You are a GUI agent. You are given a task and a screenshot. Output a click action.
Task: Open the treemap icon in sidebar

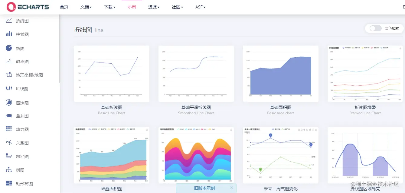(x=9, y=183)
